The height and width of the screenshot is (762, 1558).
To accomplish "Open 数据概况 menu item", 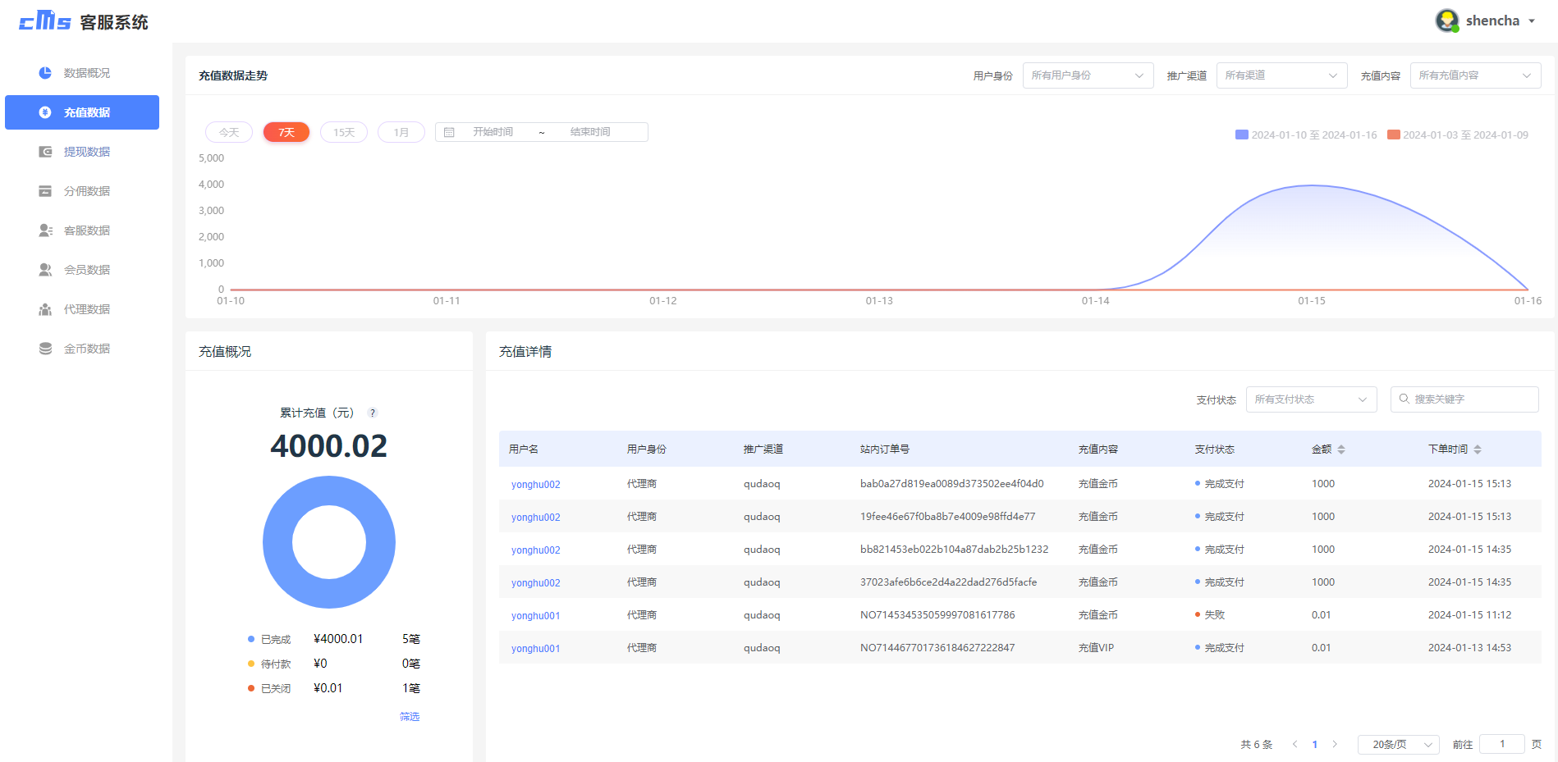I will (x=82, y=73).
